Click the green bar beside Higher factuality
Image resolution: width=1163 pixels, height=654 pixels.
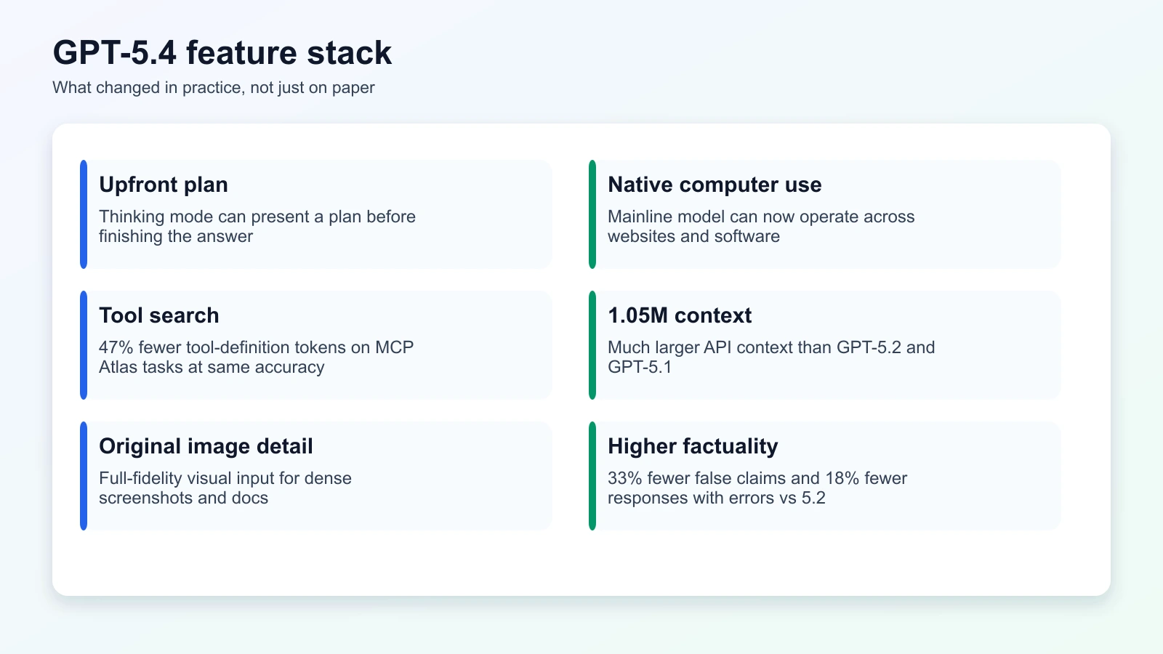(592, 475)
